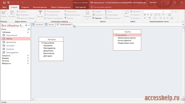The height and width of the screenshot is (104, 185).
Task: Click Копировать in the clipboard group
Action: 23,15
